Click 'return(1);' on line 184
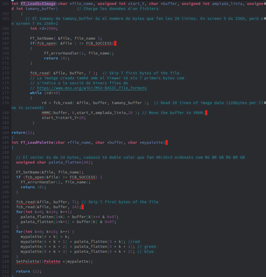The image size is (266, 277). pos(23,132)
